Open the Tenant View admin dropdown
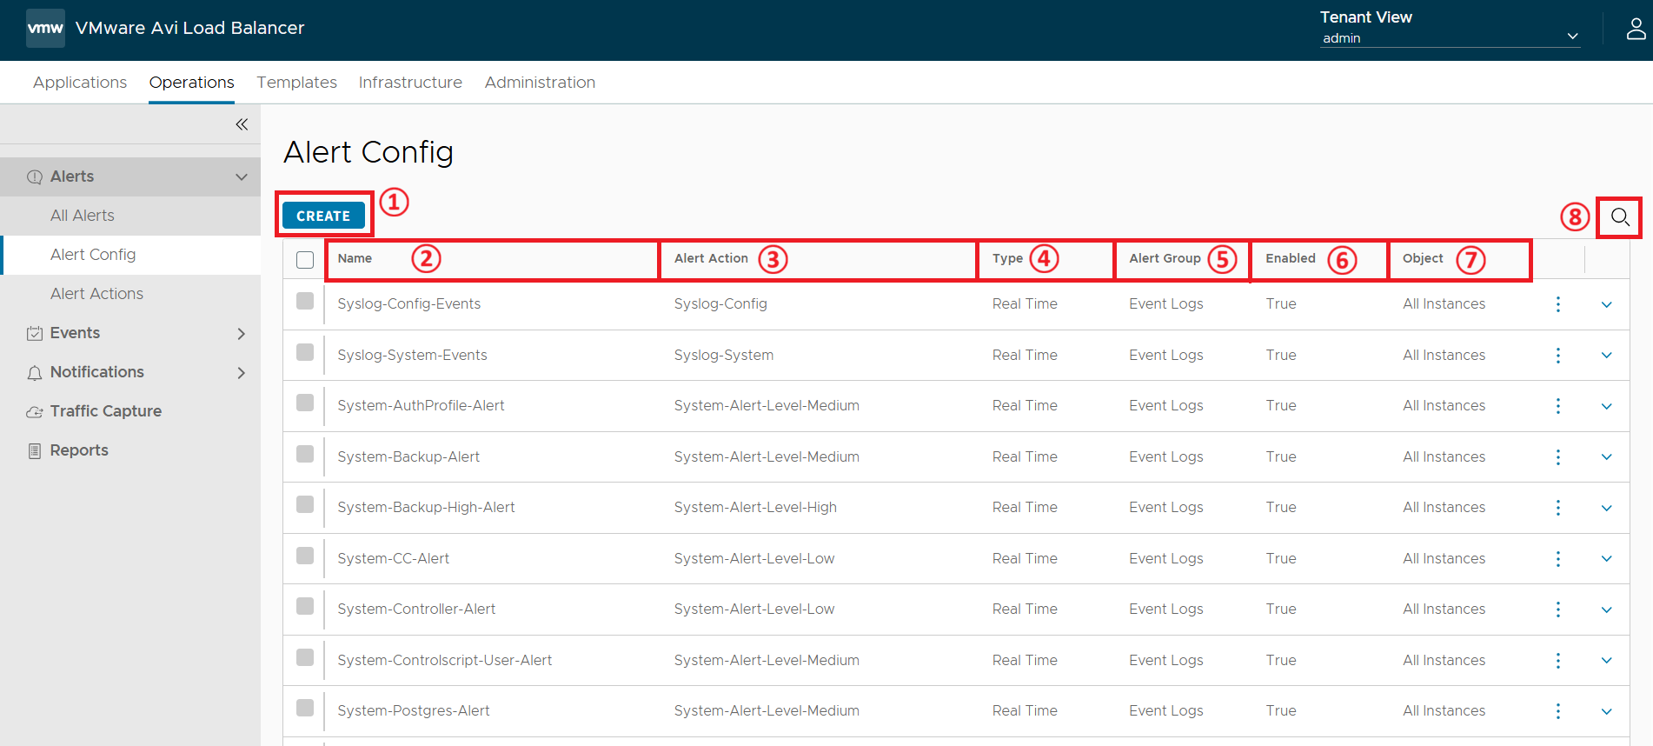The height and width of the screenshot is (746, 1653). coord(1450,37)
